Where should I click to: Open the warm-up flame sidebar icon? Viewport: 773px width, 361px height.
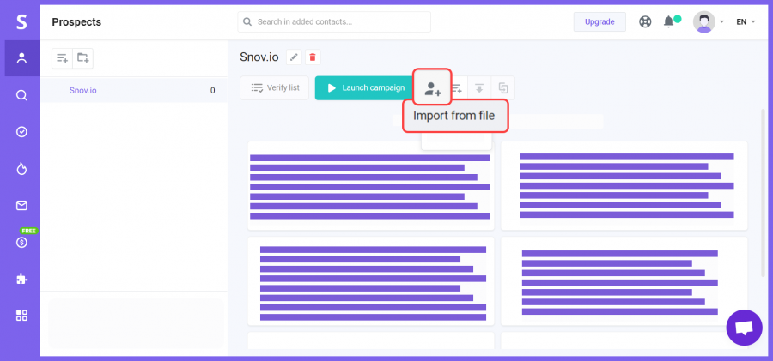point(21,169)
